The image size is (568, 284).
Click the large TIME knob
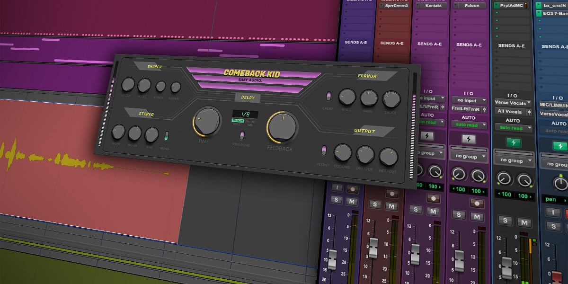point(207,120)
